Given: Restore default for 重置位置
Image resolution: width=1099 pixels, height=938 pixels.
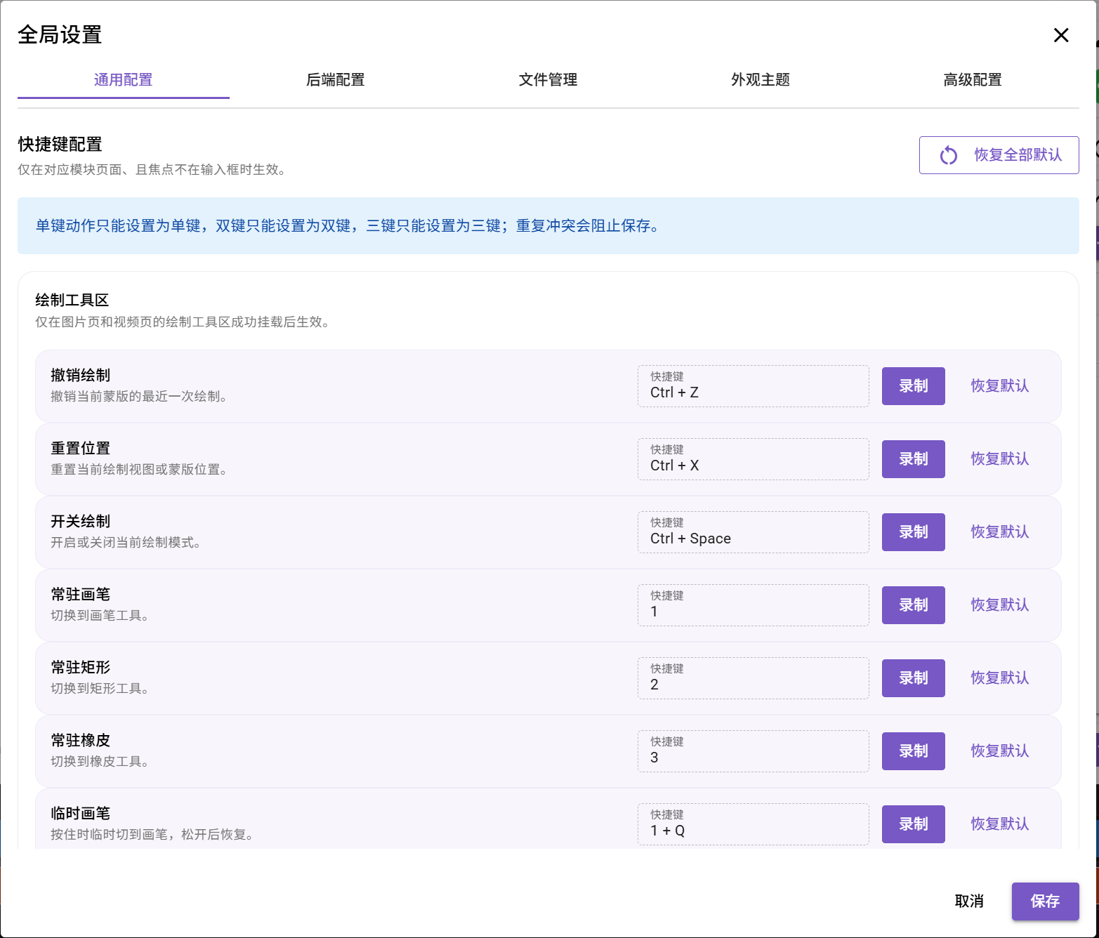Looking at the screenshot, I should (1000, 459).
